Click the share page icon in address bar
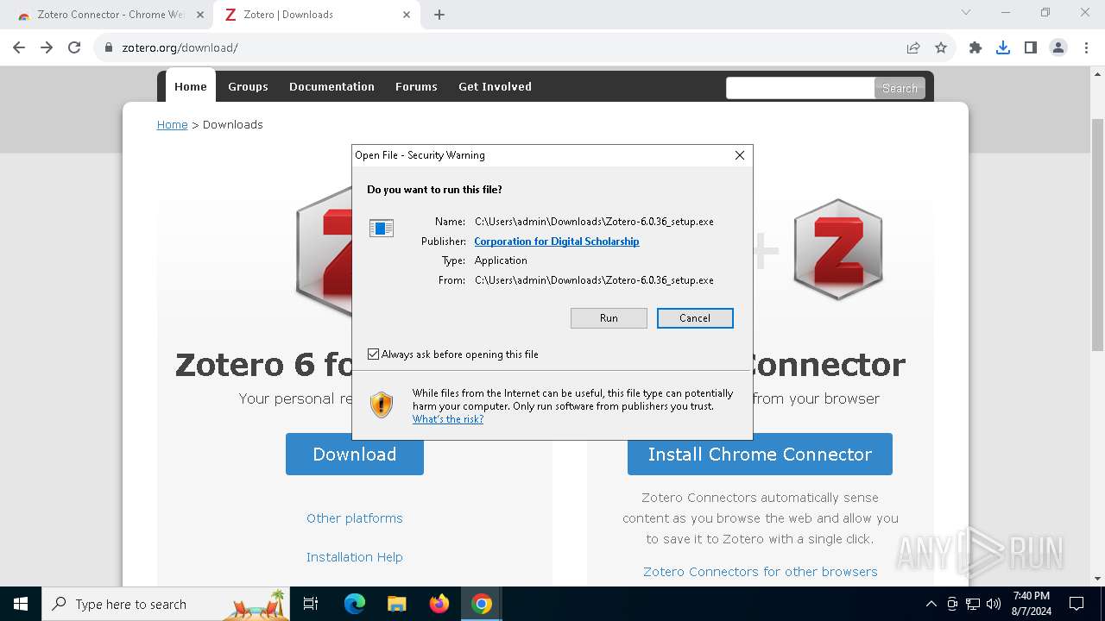The image size is (1105, 621). click(x=913, y=47)
